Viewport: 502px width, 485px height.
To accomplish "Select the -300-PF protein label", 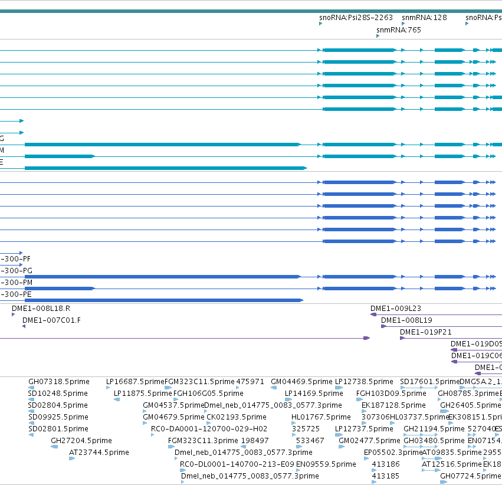I will [15, 259].
